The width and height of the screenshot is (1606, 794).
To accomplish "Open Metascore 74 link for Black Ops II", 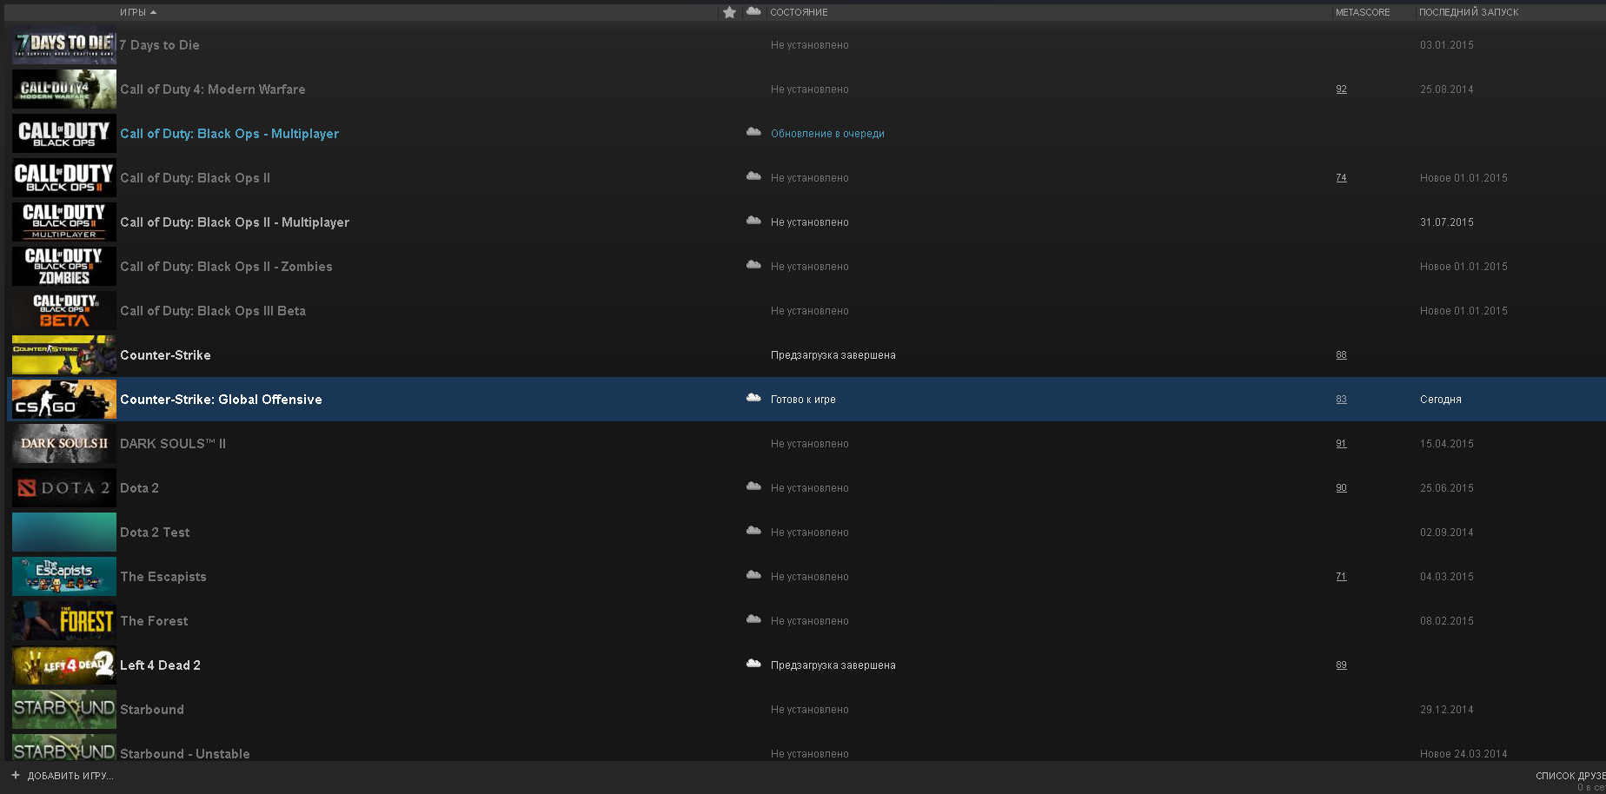I will [x=1341, y=178].
